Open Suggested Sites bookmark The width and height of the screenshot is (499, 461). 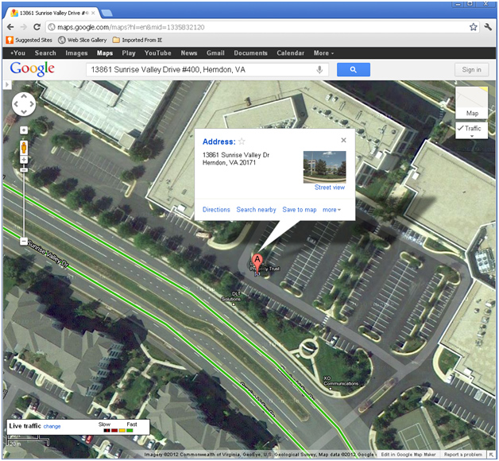pyautogui.click(x=29, y=40)
